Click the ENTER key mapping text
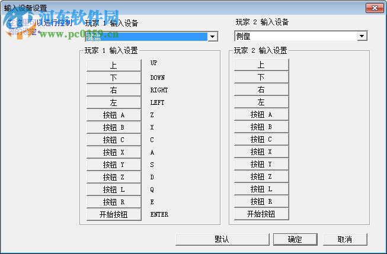The width and height of the screenshot is (387, 254). [x=159, y=214]
